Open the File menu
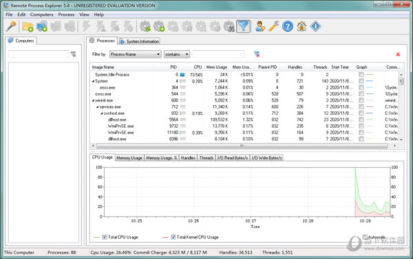The width and height of the screenshot is (413, 259). point(9,14)
